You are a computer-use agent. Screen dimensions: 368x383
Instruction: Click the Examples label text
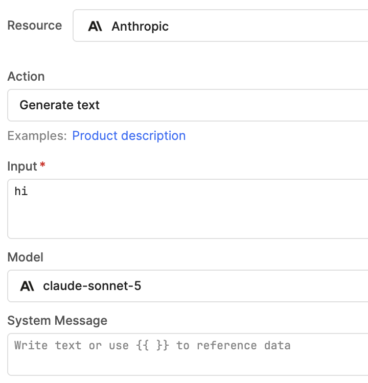point(37,136)
